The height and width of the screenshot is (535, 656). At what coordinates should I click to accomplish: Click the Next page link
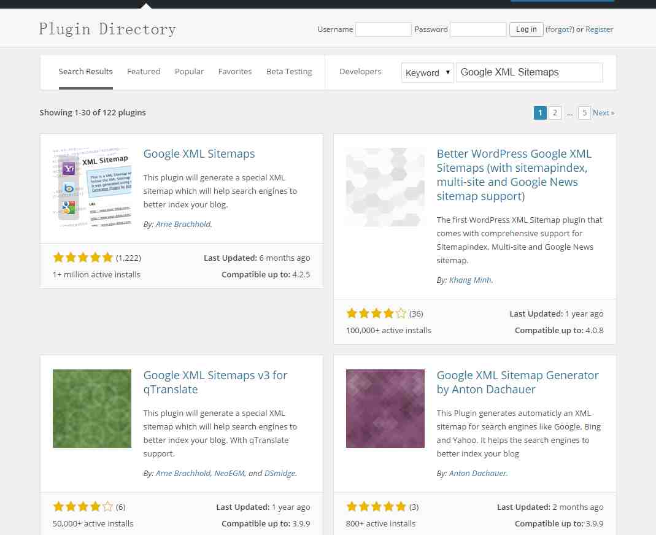tap(603, 112)
